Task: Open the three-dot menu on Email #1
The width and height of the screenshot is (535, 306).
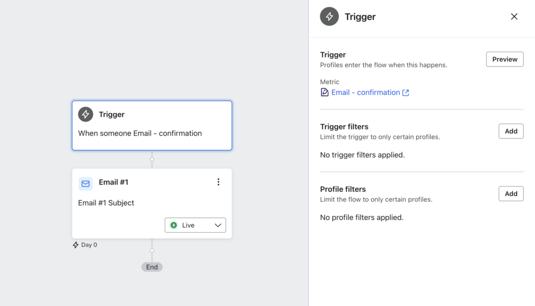Action: (x=218, y=182)
